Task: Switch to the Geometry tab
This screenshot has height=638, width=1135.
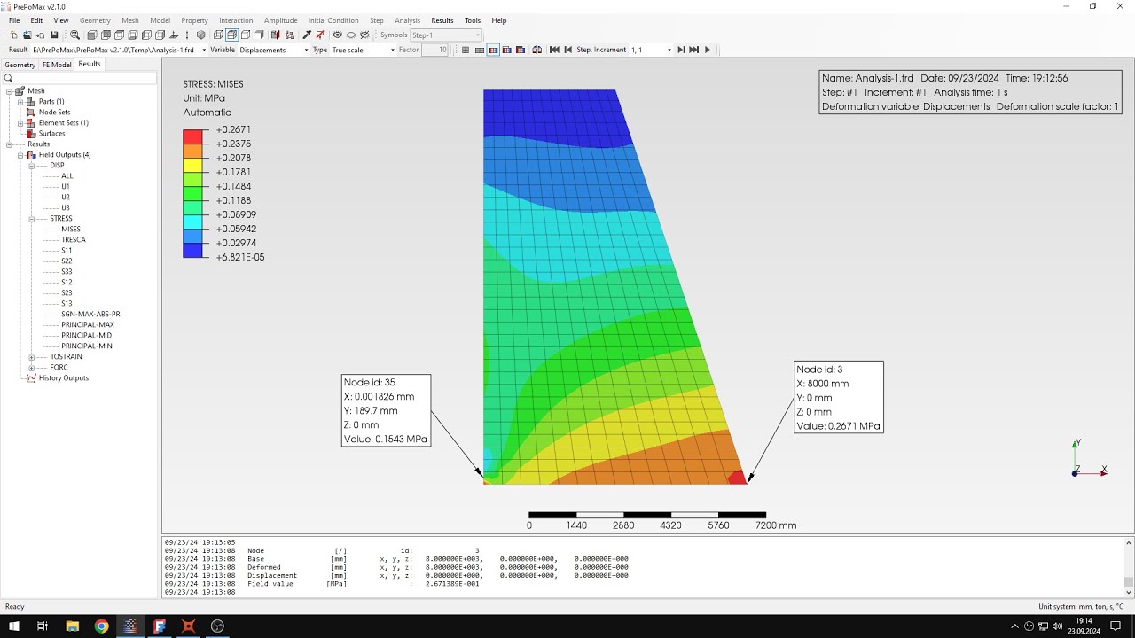Action: [20, 65]
